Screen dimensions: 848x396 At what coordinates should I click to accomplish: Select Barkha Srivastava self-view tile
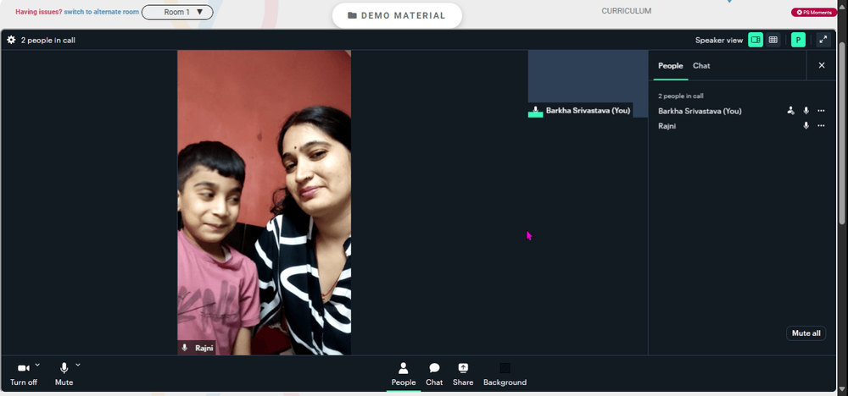588,84
